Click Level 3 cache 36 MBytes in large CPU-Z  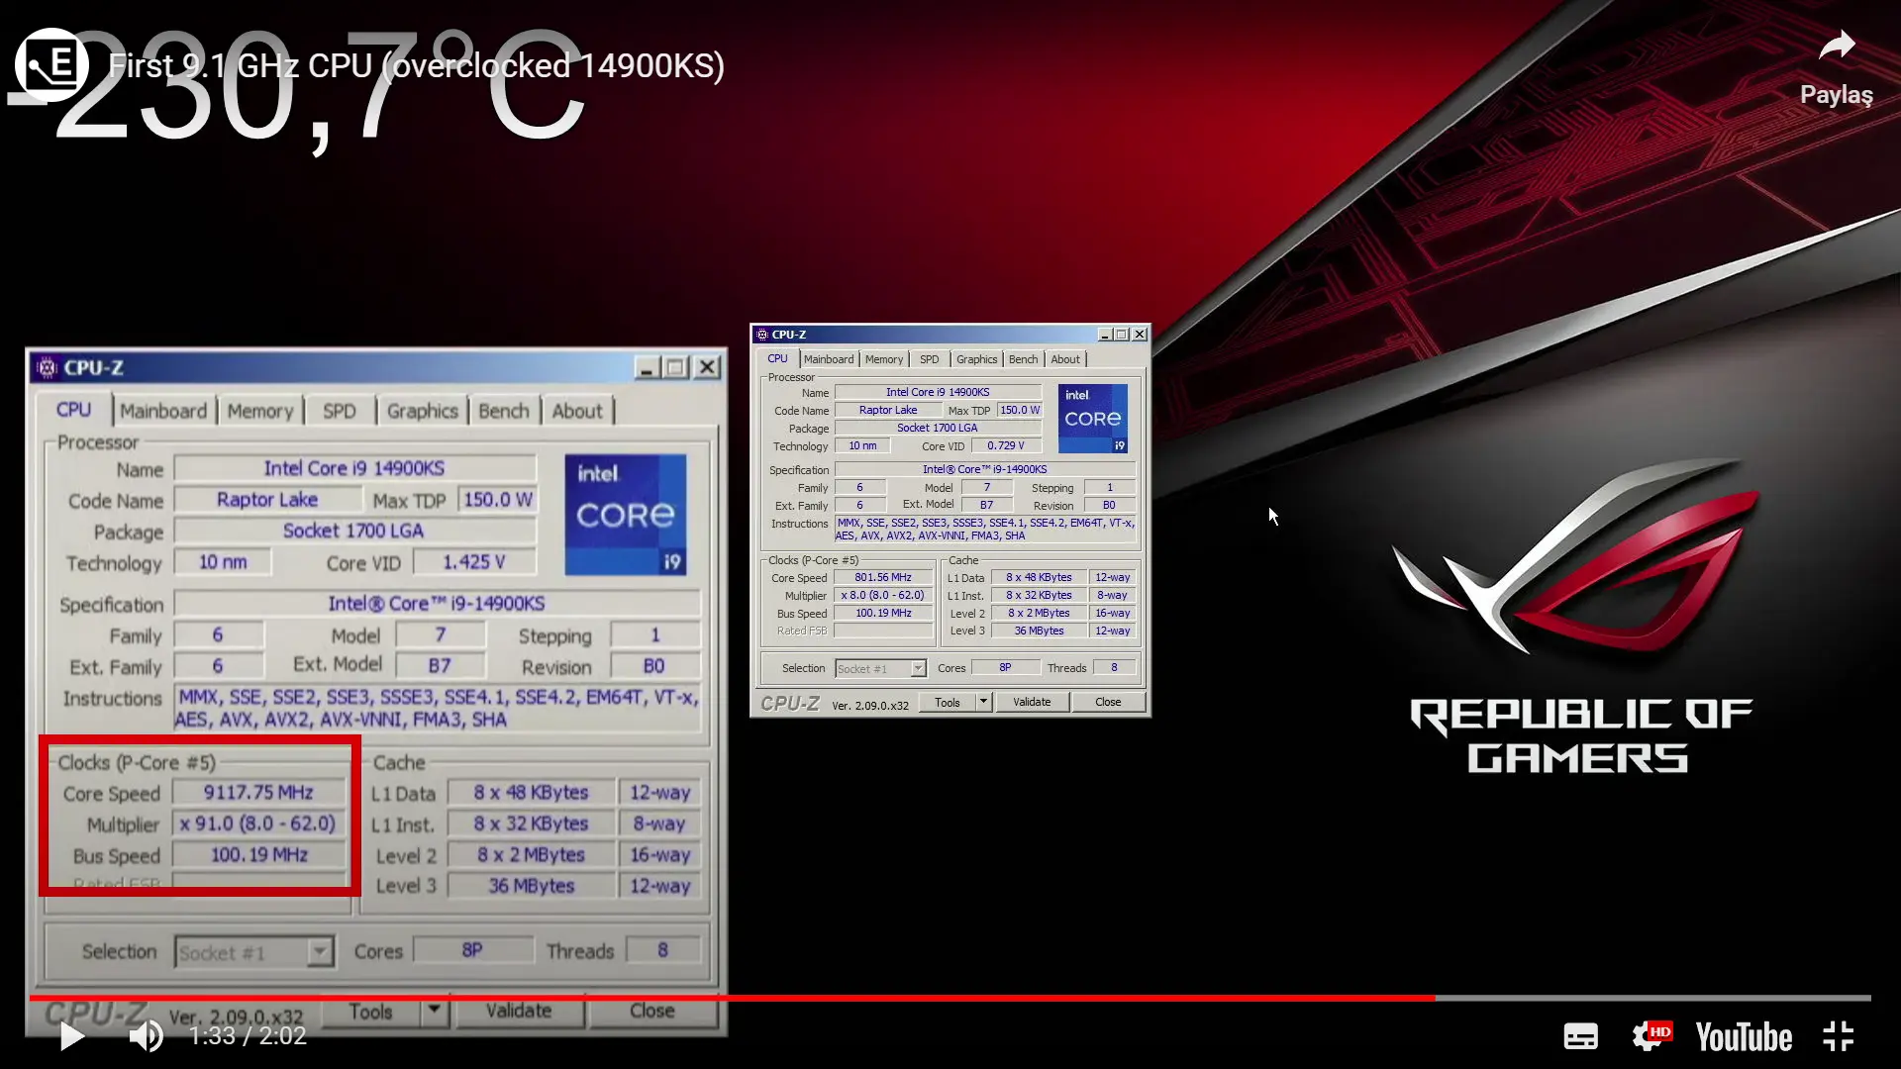pos(531,886)
